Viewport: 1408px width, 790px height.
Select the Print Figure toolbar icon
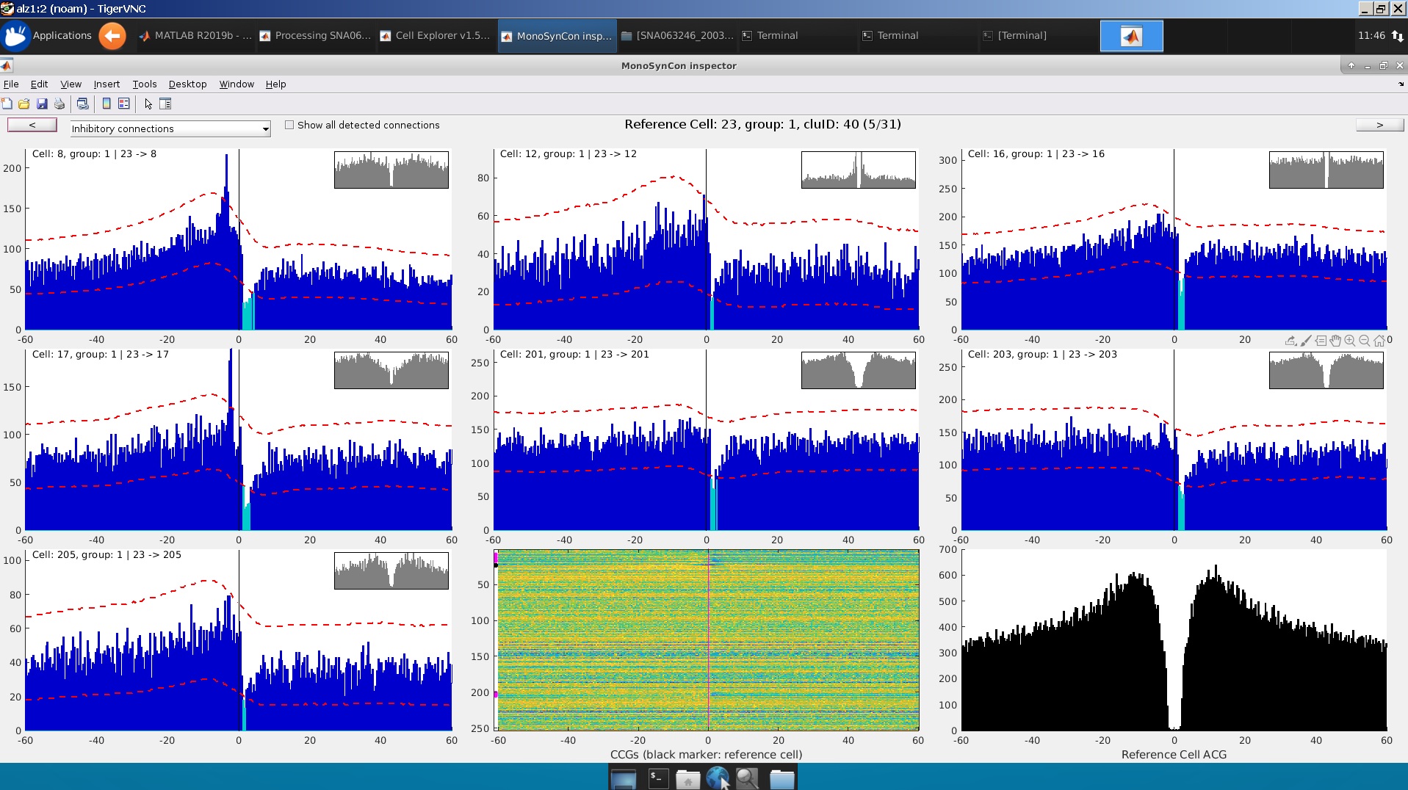coord(59,104)
